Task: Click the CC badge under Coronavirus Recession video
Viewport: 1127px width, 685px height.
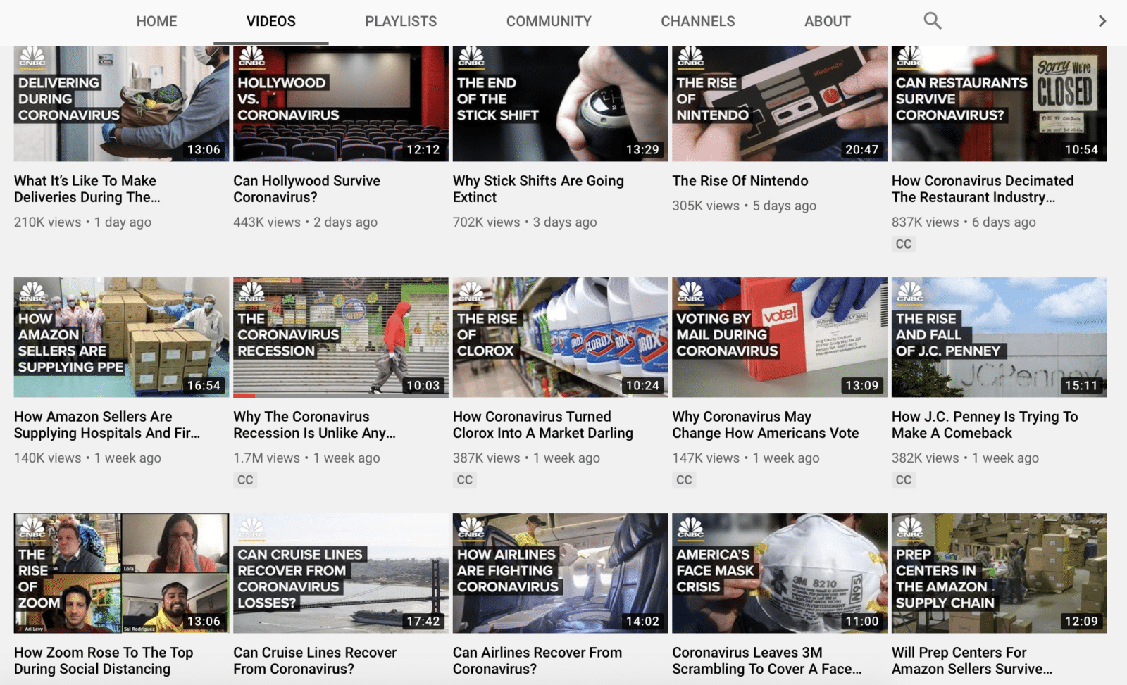Action: [x=245, y=480]
